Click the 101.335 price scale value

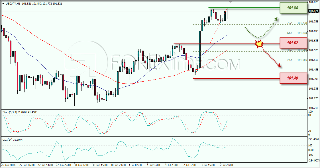313,89
